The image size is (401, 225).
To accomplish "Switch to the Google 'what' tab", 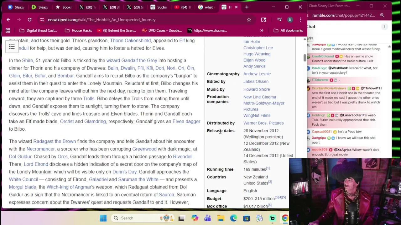I will tap(206, 7).
